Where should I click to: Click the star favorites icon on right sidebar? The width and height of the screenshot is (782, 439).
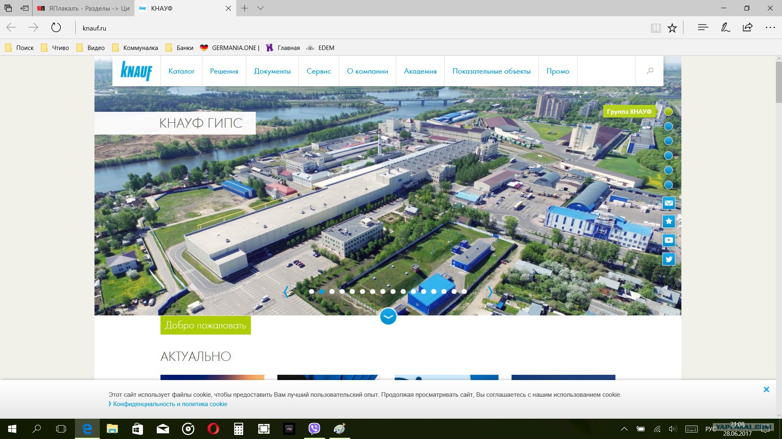point(669,222)
